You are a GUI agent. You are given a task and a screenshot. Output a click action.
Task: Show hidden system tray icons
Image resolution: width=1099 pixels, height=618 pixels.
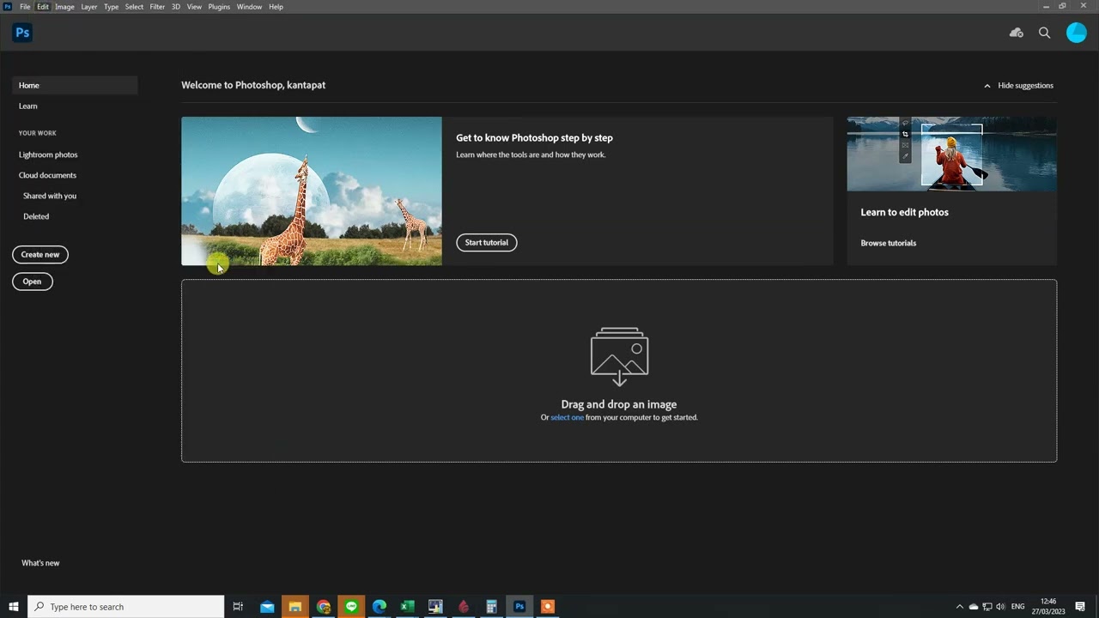960,607
